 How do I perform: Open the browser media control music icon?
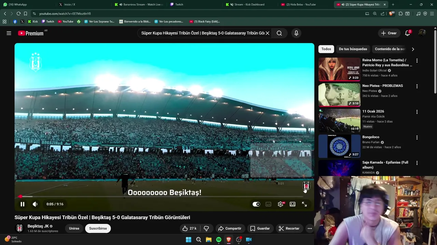pos(418,14)
